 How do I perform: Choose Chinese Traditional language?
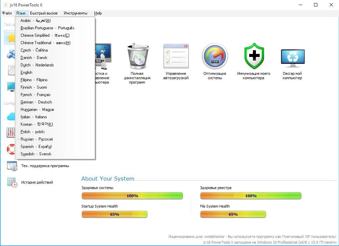coord(55,43)
